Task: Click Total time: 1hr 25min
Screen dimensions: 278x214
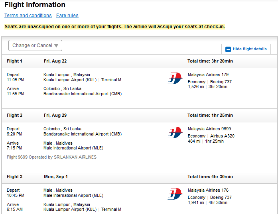Action: [x=210, y=115]
